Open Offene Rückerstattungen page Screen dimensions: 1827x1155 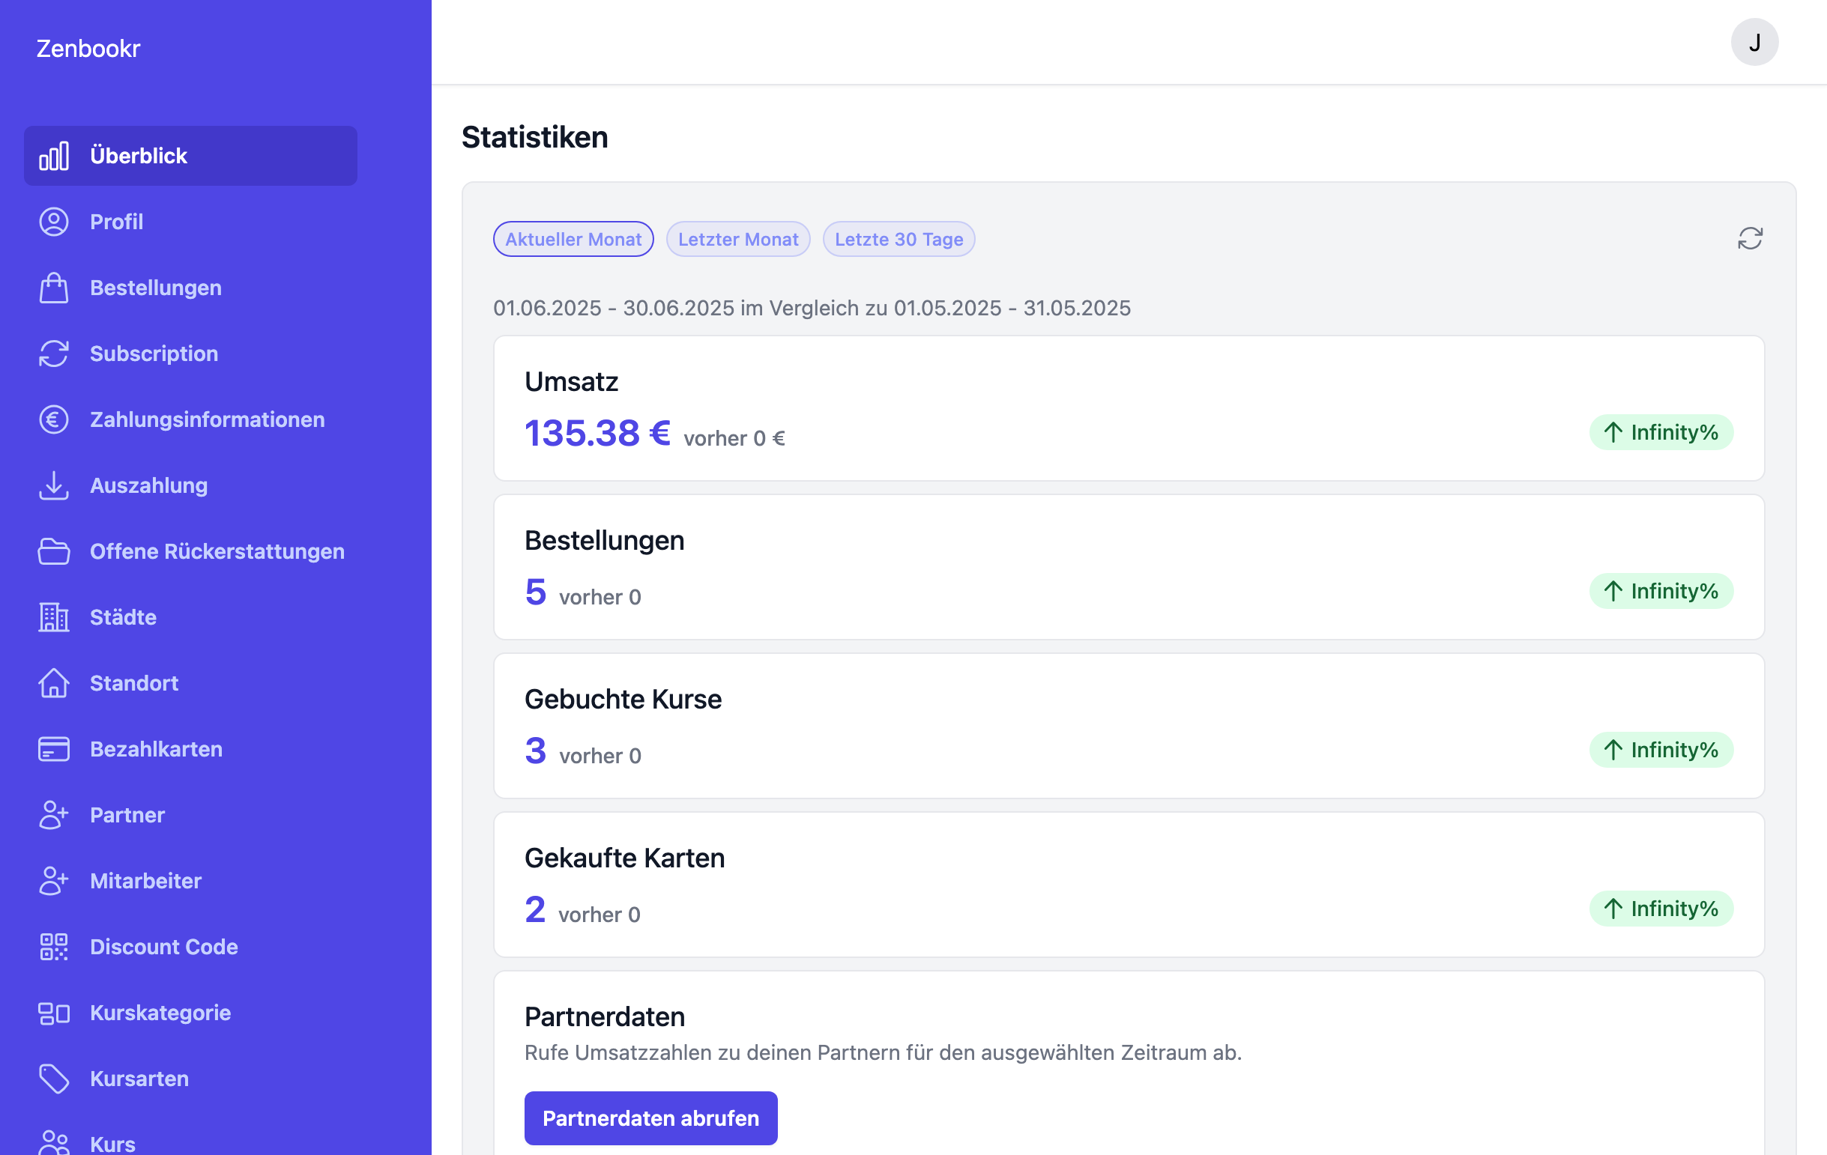(190, 551)
